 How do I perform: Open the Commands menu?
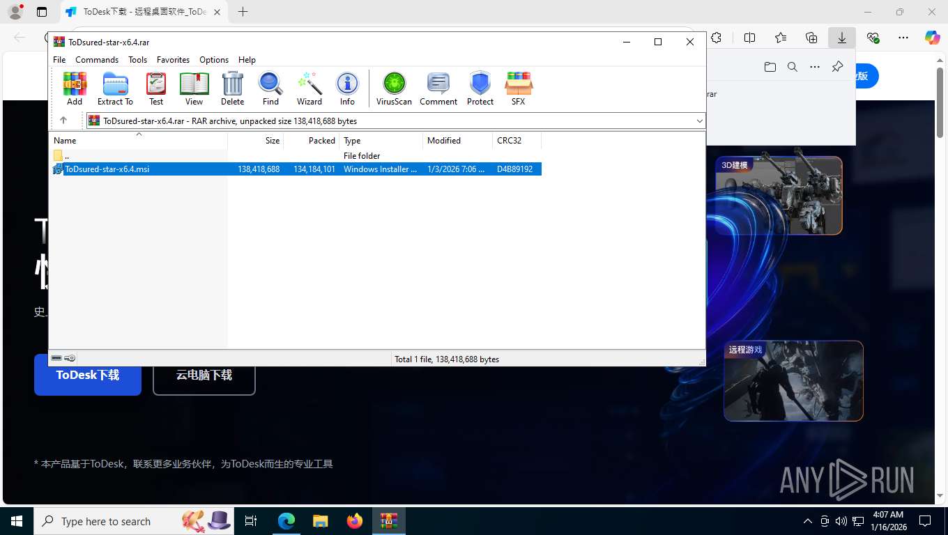point(97,60)
